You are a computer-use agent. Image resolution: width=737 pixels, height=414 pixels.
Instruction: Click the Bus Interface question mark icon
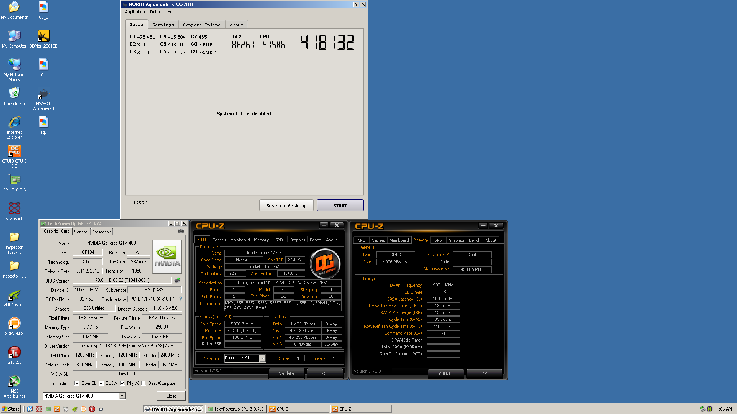click(x=180, y=299)
